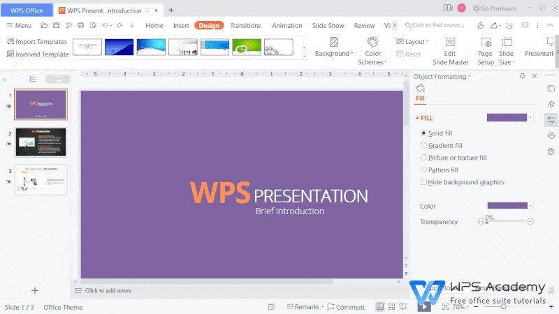Screen dimensions: 559x314
Task: Select slide 3 thumbnail
Action: click(x=41, y=180)
